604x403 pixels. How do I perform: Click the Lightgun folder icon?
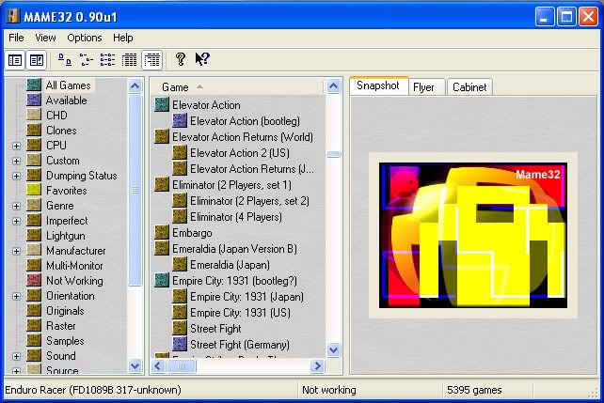[x=34, y=236]
